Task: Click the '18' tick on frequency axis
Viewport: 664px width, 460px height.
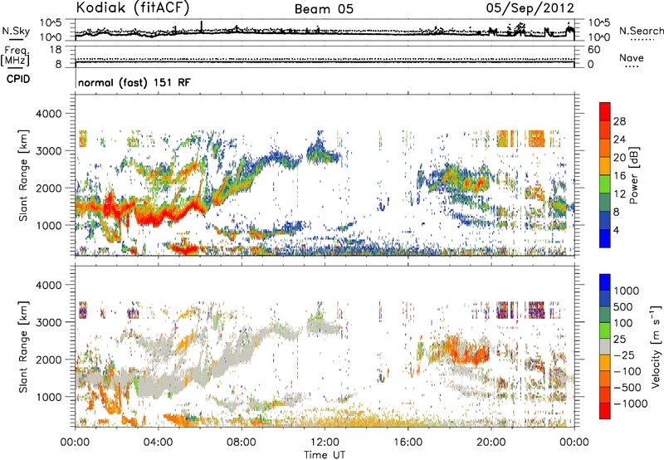Action: [x=56, y=50]
